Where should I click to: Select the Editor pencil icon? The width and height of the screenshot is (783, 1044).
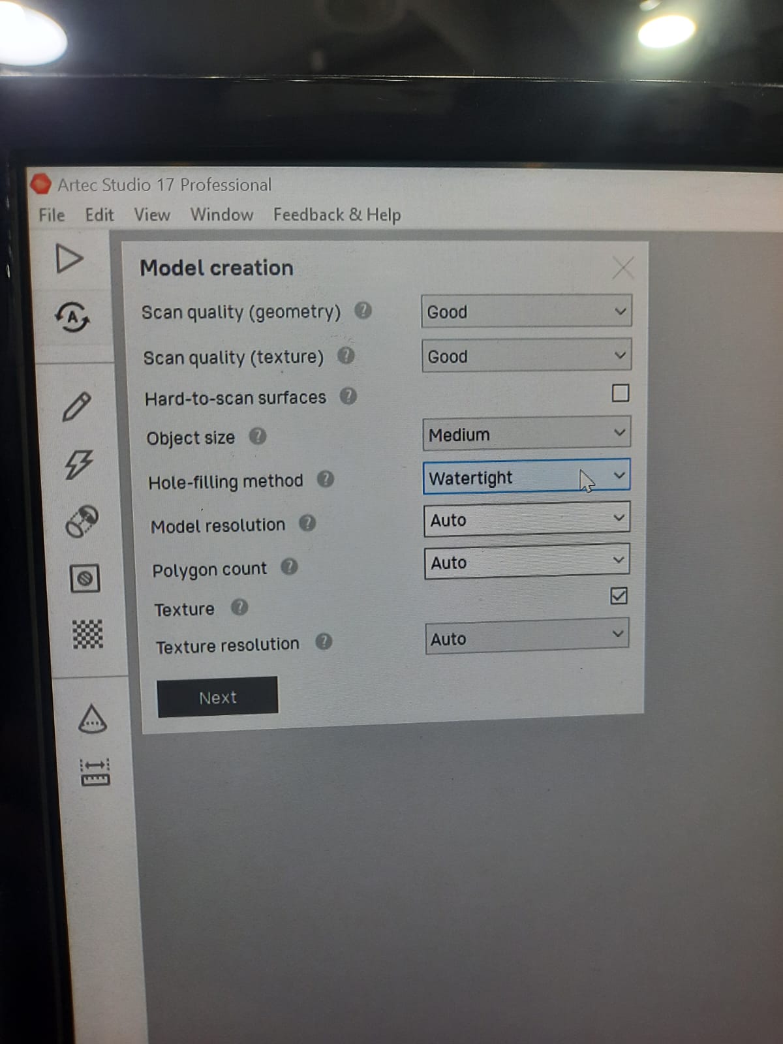(x=76, y=407)
